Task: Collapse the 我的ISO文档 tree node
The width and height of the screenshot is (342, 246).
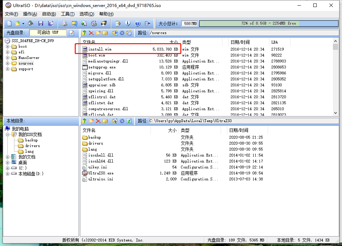Action: tap(8, 135)
